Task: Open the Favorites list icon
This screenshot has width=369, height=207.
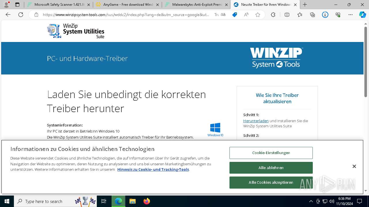Action: (300, 15)
